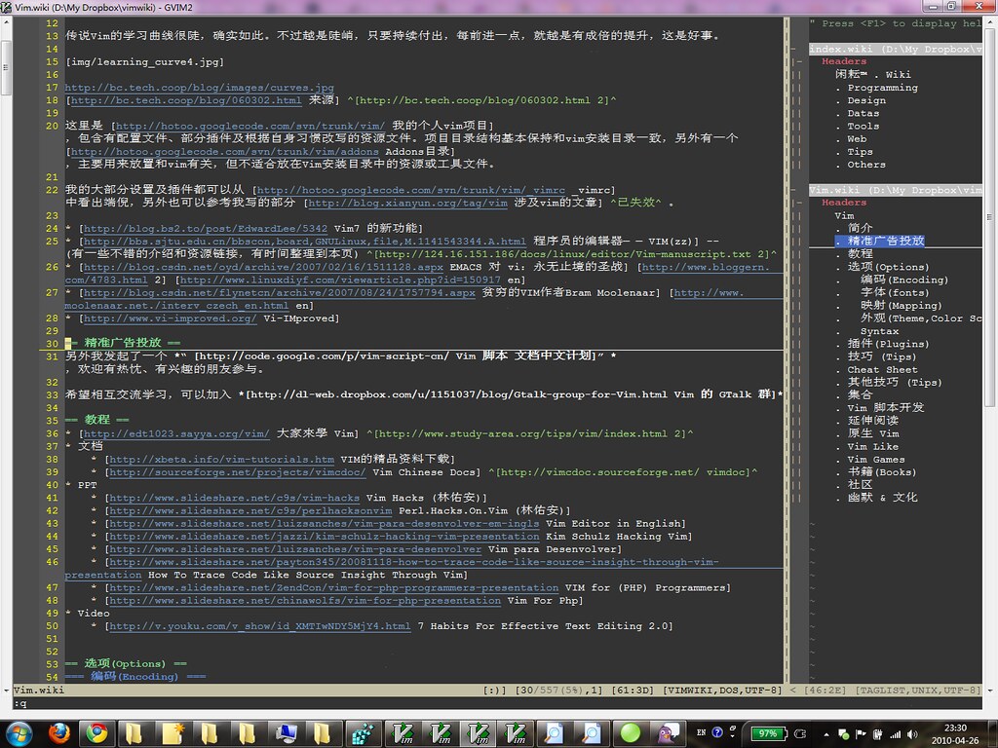Click the EN language bar indicator

tap(701, 730)
